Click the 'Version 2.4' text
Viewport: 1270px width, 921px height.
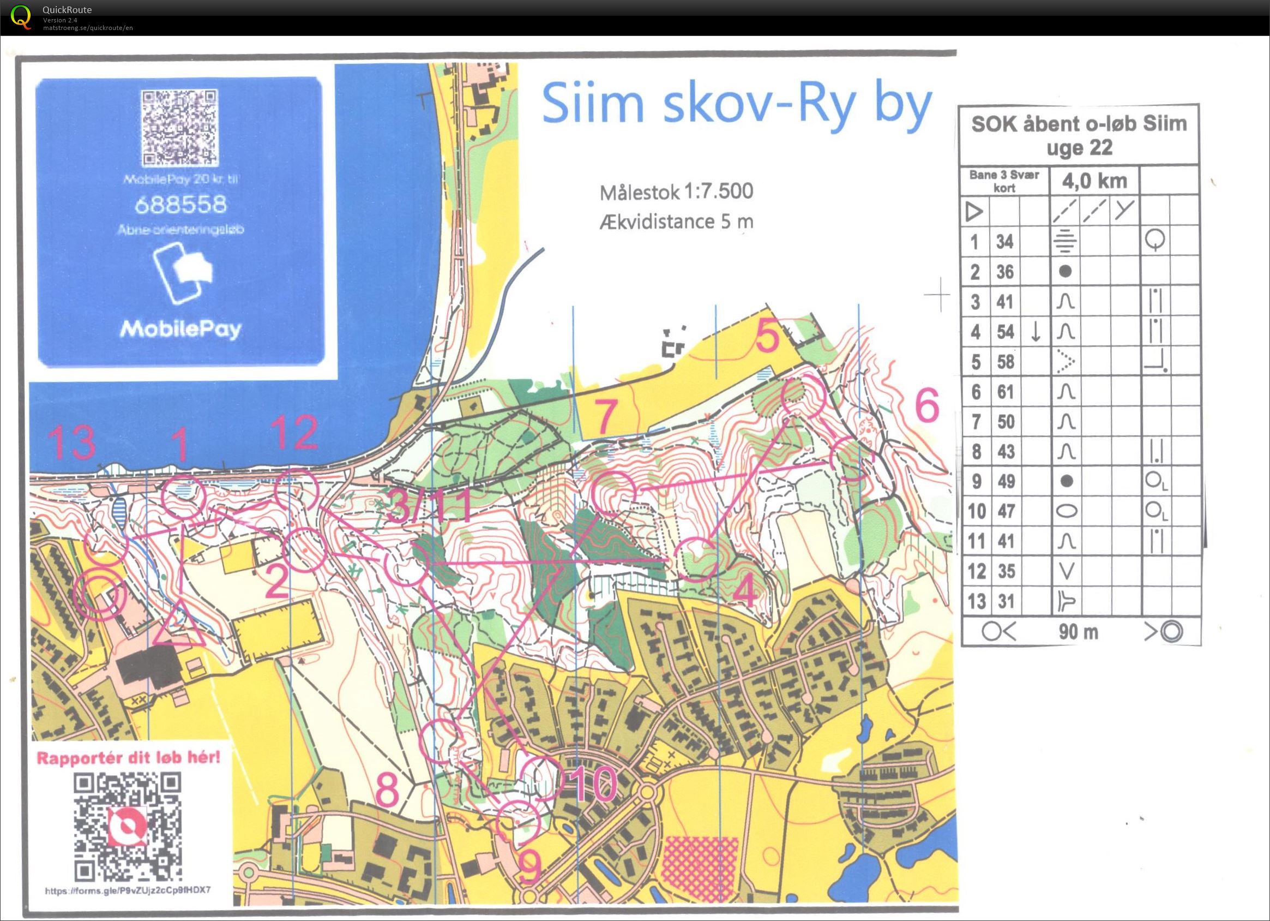[x=60, y=20]
